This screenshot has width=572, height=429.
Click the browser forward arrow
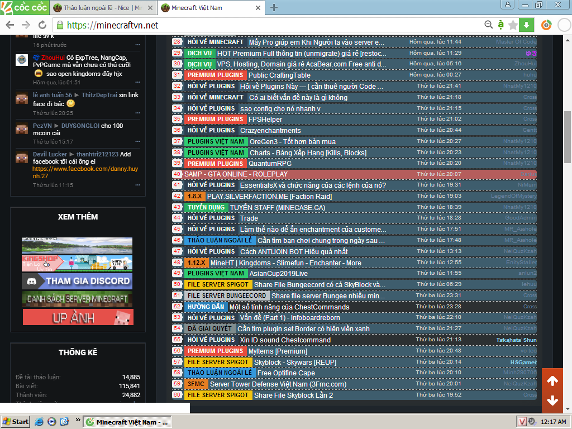(x=26, y=25)
